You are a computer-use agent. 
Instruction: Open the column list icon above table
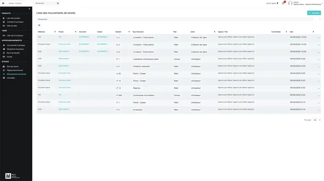(x=39, y=25)
